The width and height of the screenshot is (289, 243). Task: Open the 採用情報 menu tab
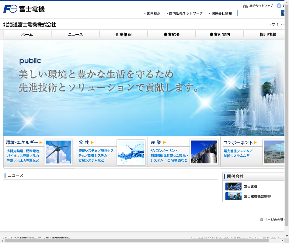268,35
